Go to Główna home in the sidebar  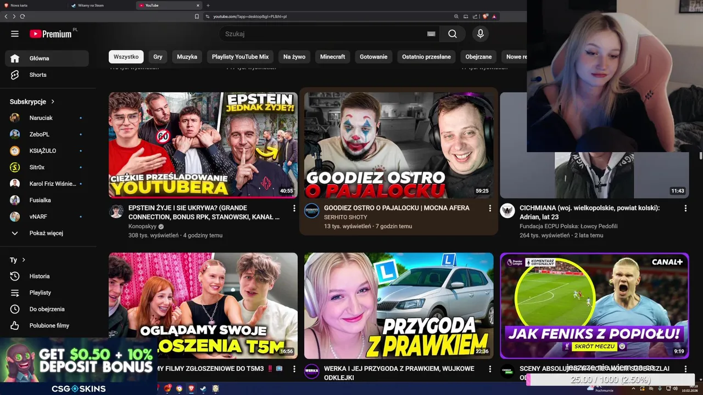47,58
